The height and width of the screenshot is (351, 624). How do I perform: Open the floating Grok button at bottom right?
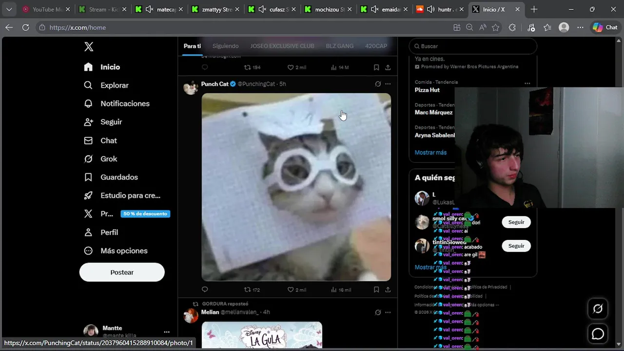click(x=598, y=309)
